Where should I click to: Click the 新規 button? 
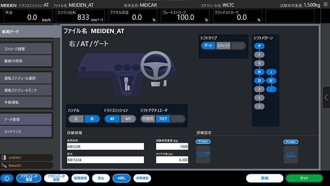(265, 178)
